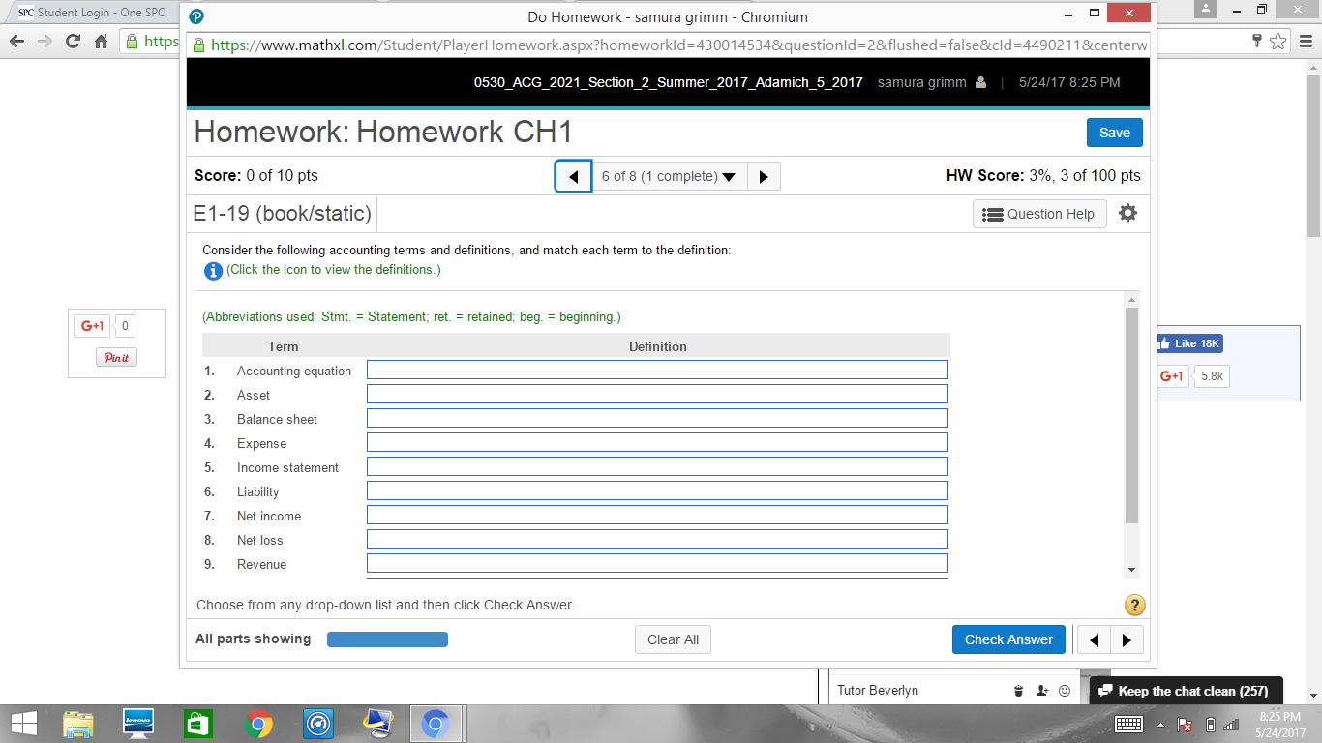Click the yellow help question mark icon
Viewport: 1322px width, 743px height.
1135,606
